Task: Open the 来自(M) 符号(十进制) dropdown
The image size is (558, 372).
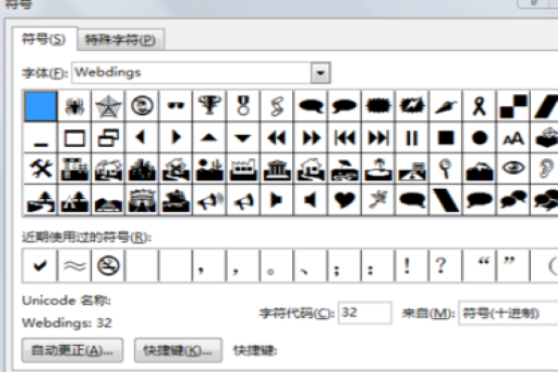Action: pos(508,313)
